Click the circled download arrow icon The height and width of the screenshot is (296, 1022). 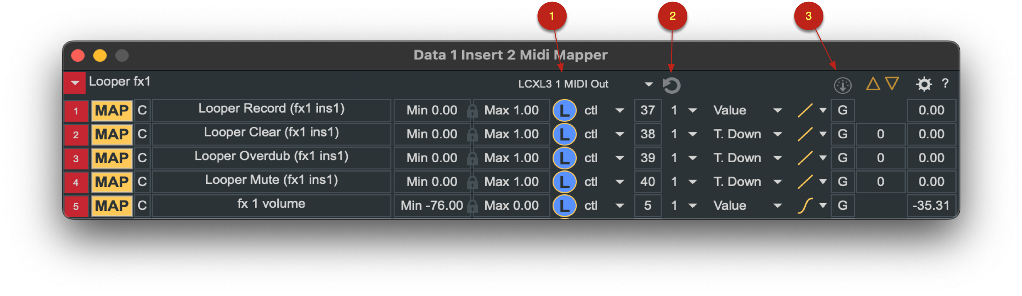pyautogui.click(x=842, y=85)
